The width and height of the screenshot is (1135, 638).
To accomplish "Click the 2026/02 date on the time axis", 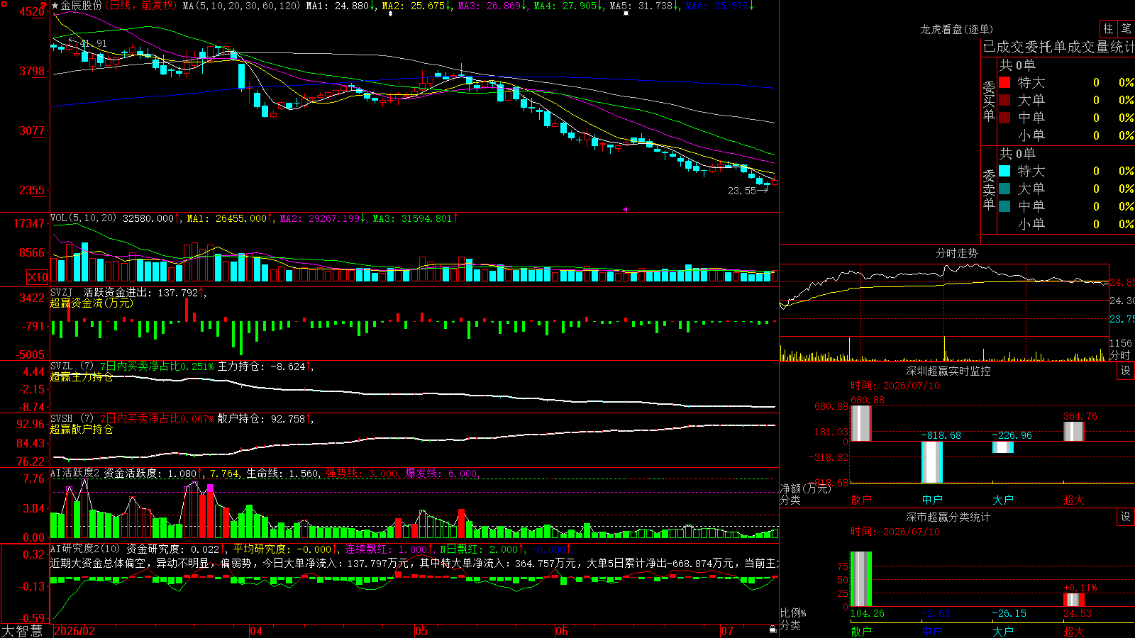I will 74,631.
